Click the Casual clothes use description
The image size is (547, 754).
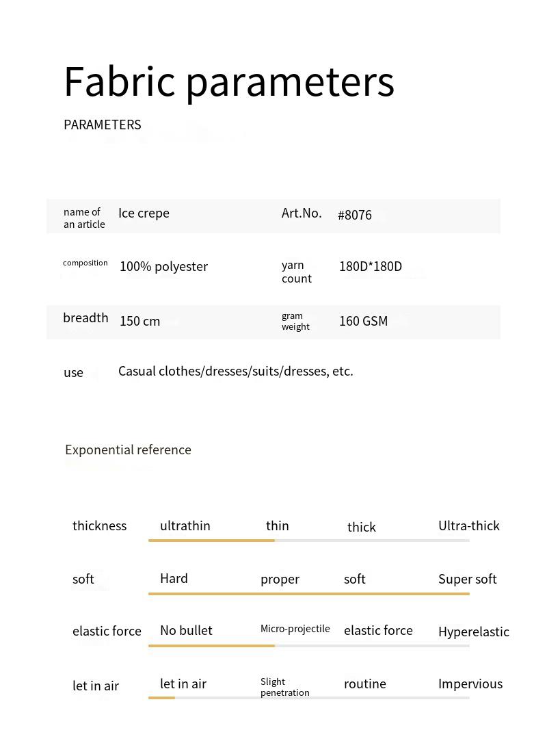click(x=236, y=372)
